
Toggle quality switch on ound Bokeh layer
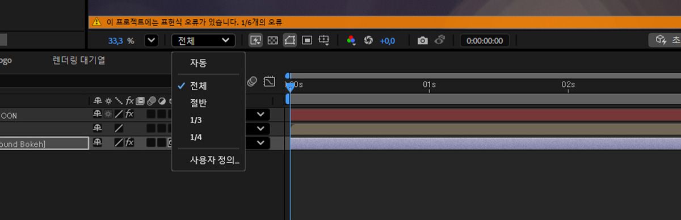tap(119, 143)
